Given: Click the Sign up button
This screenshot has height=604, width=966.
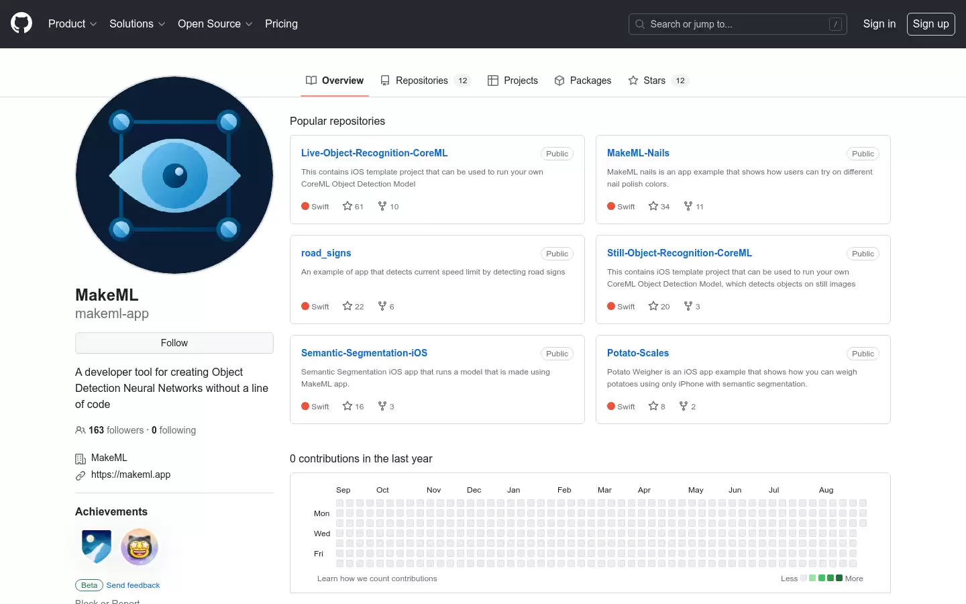Looking at the screenshot, I should pos(931,24).
